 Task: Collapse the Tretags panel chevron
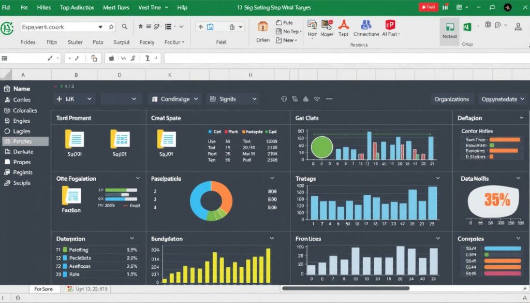click(x=438, y=178)
